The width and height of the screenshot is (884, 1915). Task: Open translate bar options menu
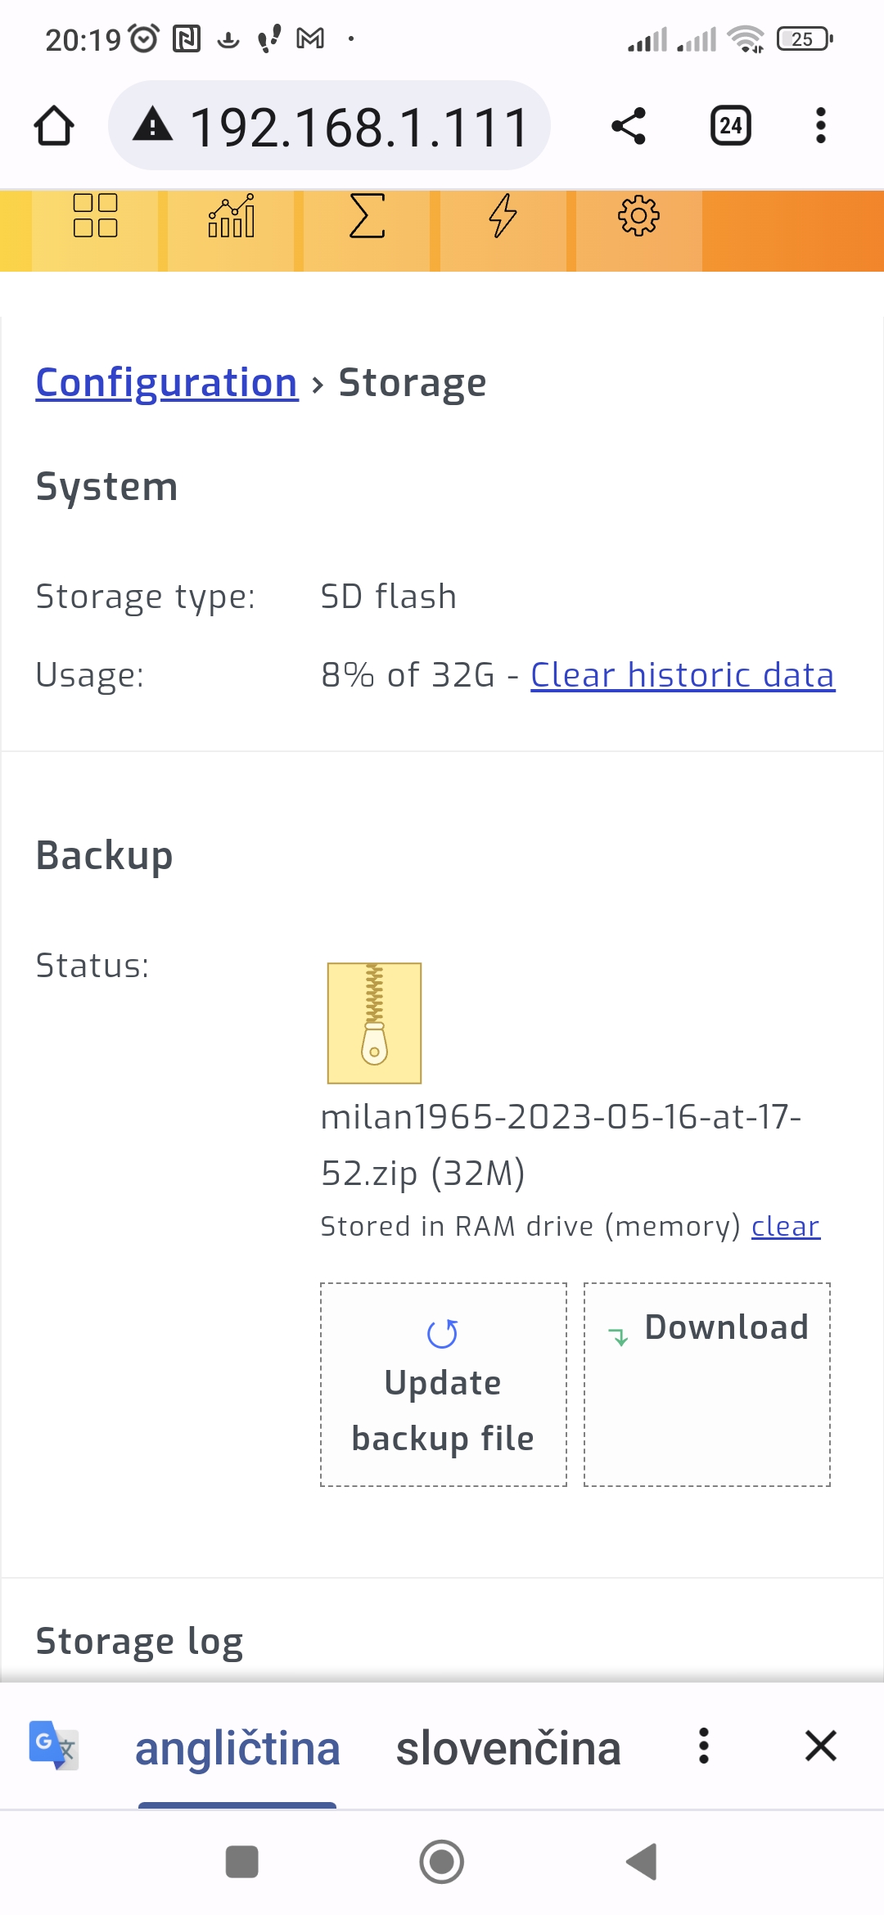(x=703, y=1746)
